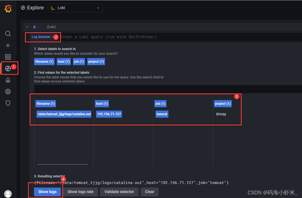302x198 pixels.
Task: Open the Loki data source dropdown
Action: point(75,8)
